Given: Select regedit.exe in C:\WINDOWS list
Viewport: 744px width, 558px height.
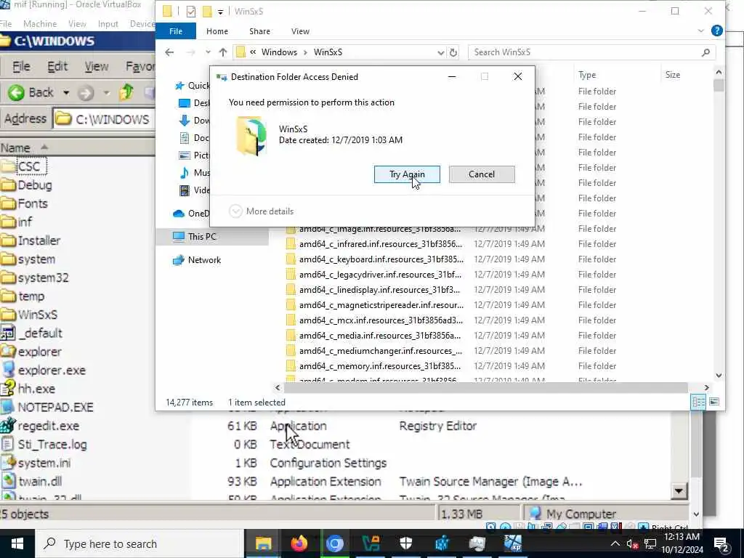Looking at the screenshot, I should tap(40, 426).
